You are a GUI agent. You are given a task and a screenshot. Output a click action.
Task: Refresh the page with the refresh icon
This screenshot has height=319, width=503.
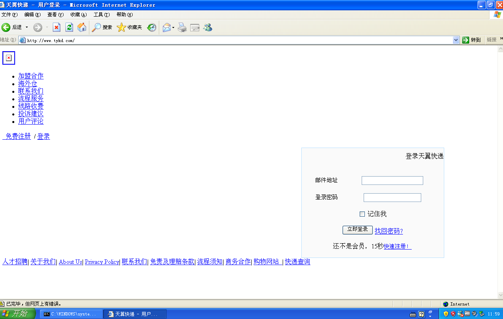(69, 27)
